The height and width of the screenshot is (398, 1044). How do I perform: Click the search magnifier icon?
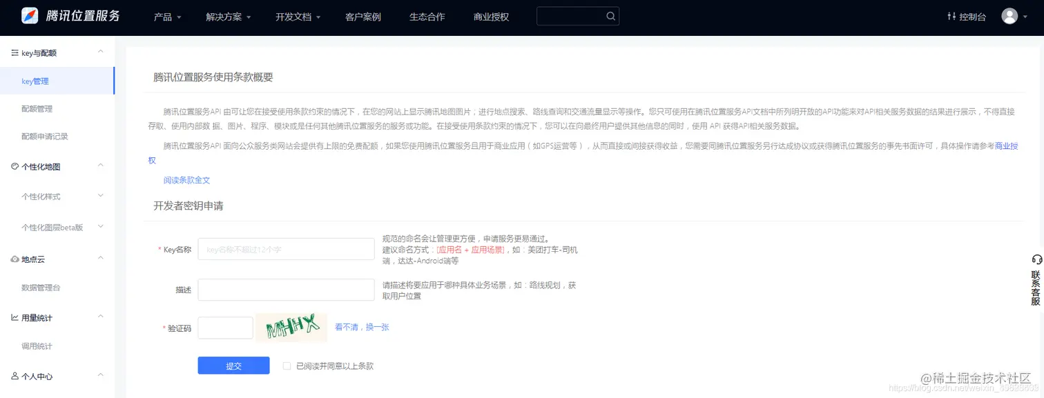click(610, 16)
